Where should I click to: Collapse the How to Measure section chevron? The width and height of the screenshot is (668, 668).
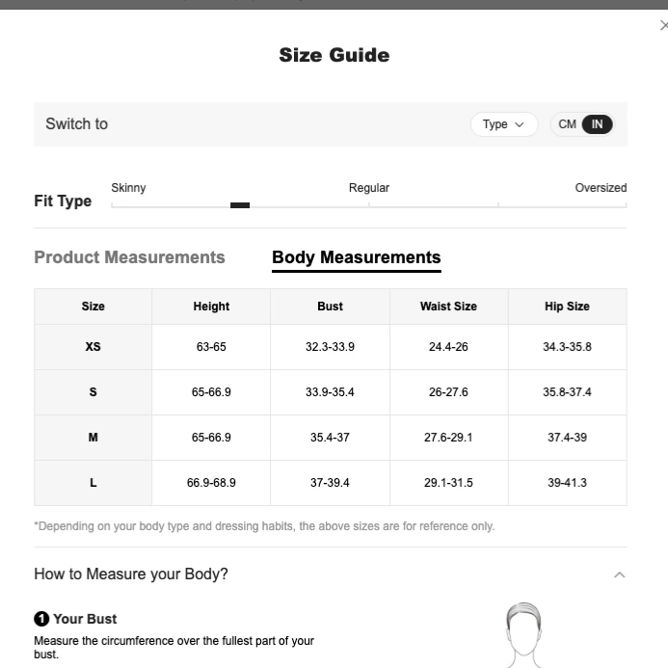[x=620, y=574]
